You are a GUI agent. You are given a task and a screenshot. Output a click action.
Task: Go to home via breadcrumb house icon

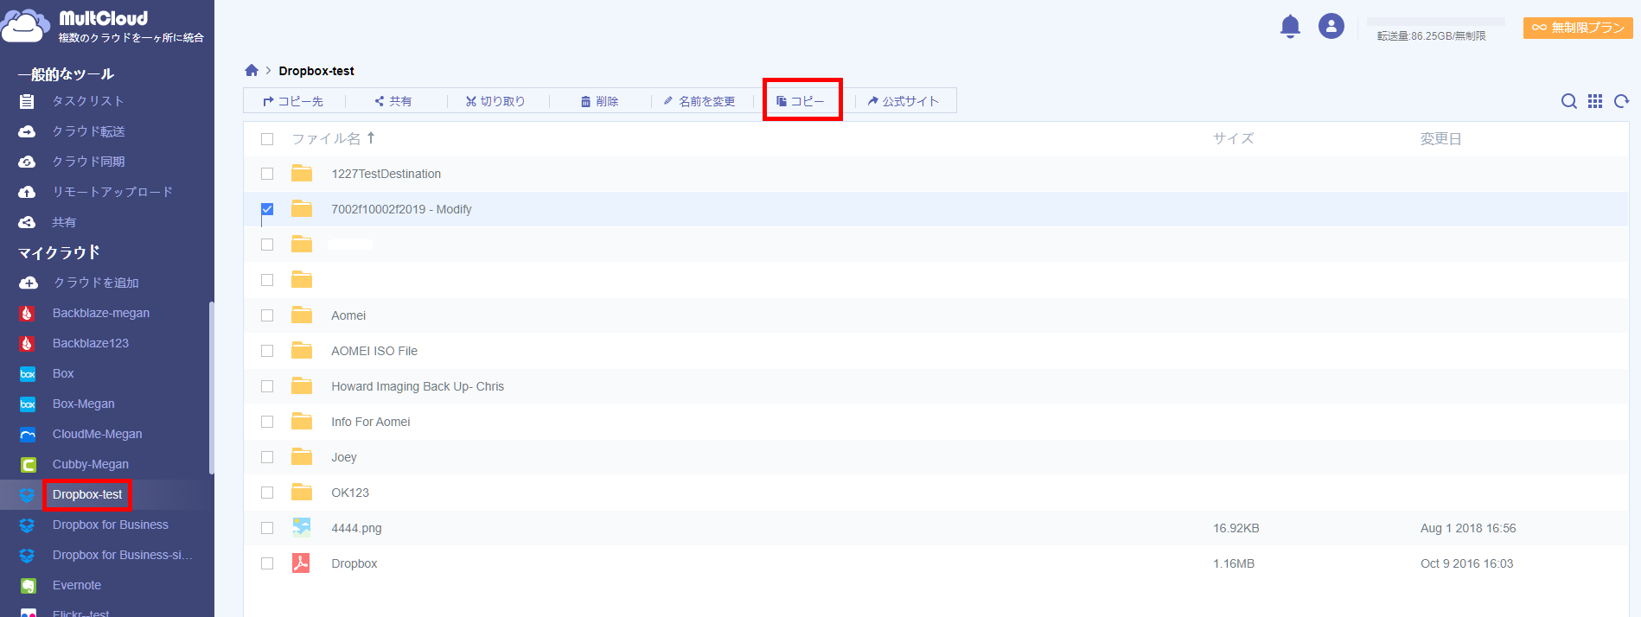click(x=252, y=70)
